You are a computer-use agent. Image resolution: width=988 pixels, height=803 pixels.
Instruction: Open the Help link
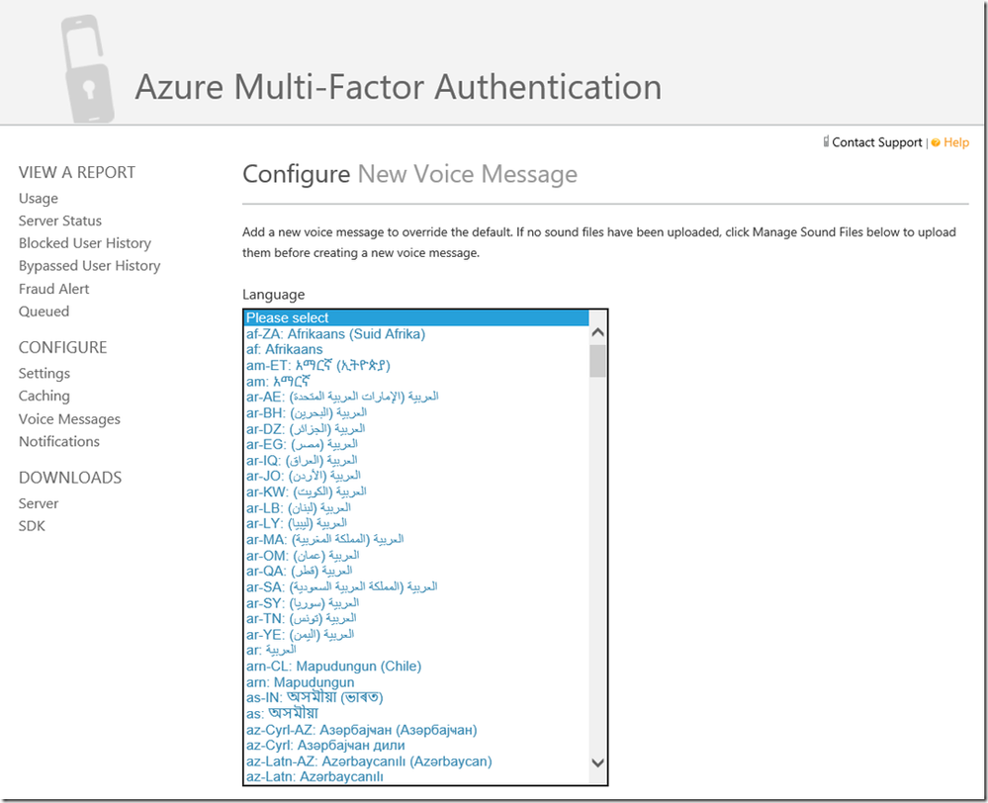956,142
